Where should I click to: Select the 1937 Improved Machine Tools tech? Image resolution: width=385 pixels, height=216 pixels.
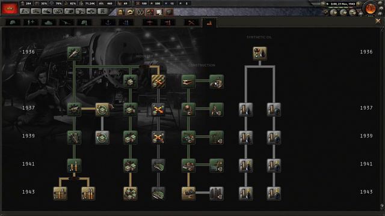[74, 109]
